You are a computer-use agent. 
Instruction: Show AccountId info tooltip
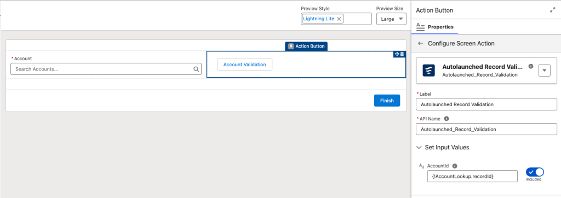[454, 166]
